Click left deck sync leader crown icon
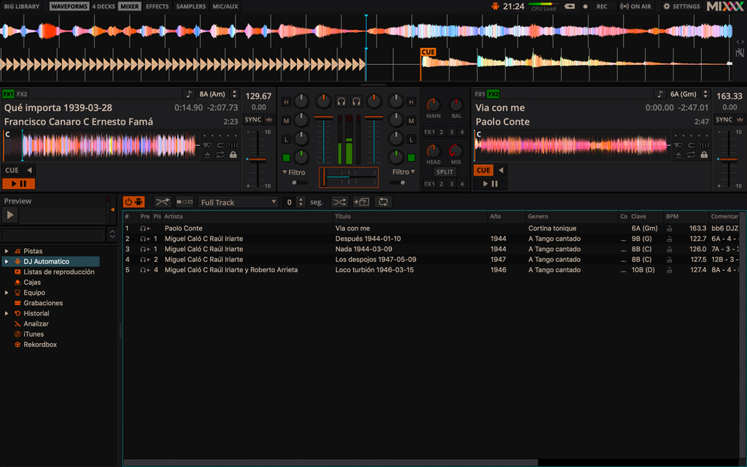This screenshot has width=747, height=467. (269, 120)
